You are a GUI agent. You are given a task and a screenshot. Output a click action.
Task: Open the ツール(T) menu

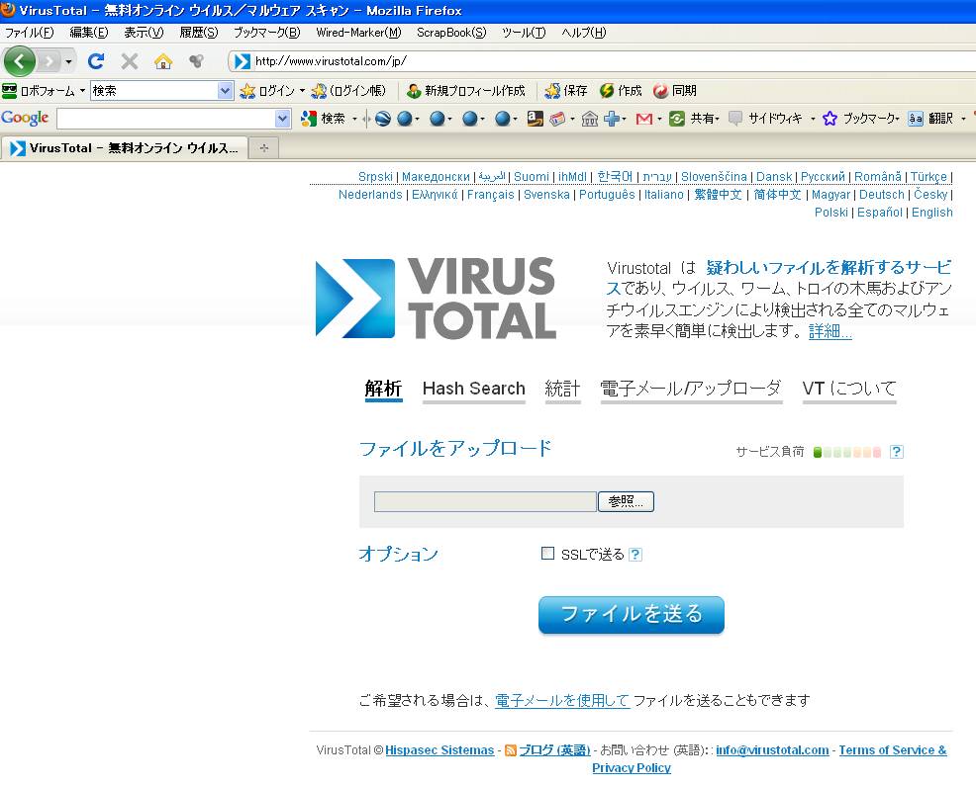(524, 33)
